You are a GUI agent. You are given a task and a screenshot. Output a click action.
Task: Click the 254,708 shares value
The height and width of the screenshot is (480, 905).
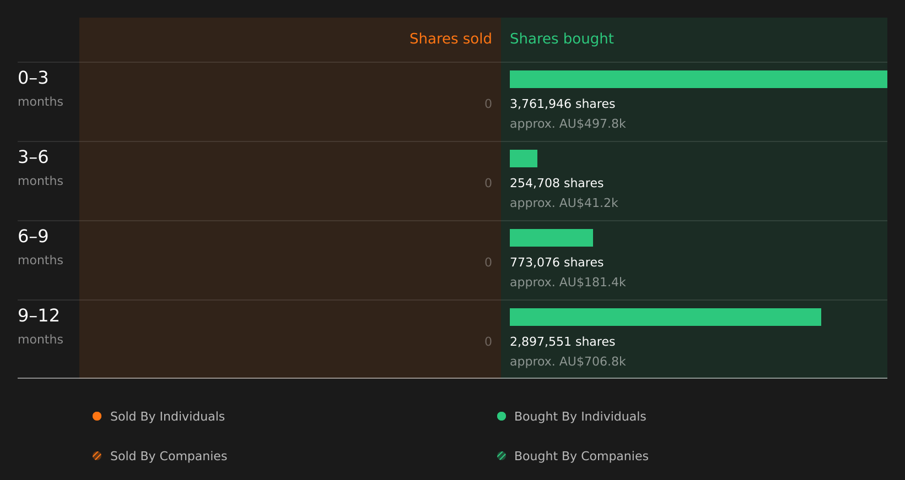(557, 183)
